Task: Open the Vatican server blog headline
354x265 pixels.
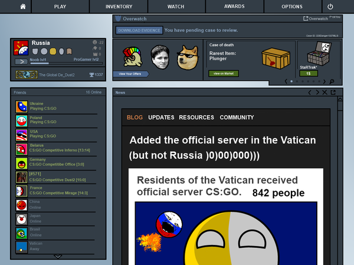Action: coord(222,148)
